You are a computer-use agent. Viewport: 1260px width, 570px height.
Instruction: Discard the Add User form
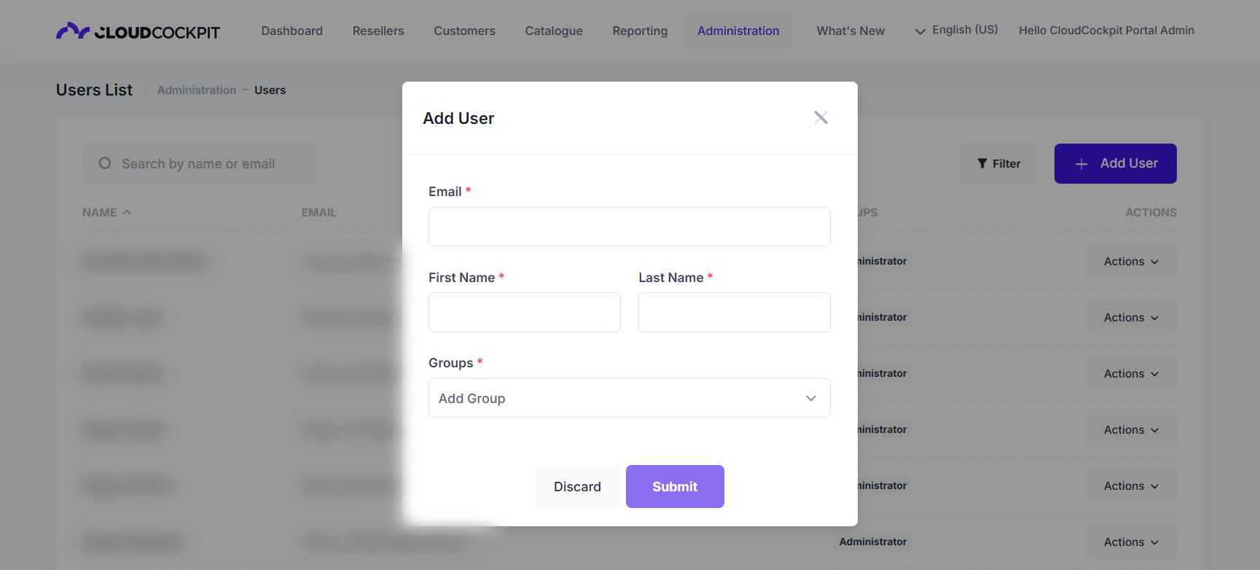(x=577, y=486)
